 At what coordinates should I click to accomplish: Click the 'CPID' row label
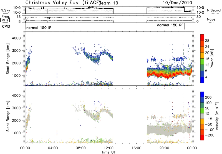tap(6, 26)
